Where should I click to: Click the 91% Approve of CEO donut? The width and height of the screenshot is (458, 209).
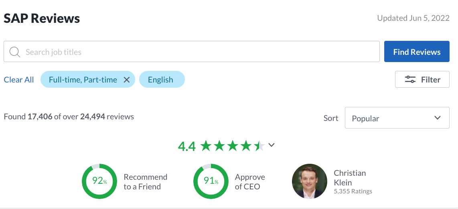tap(211, 181)
